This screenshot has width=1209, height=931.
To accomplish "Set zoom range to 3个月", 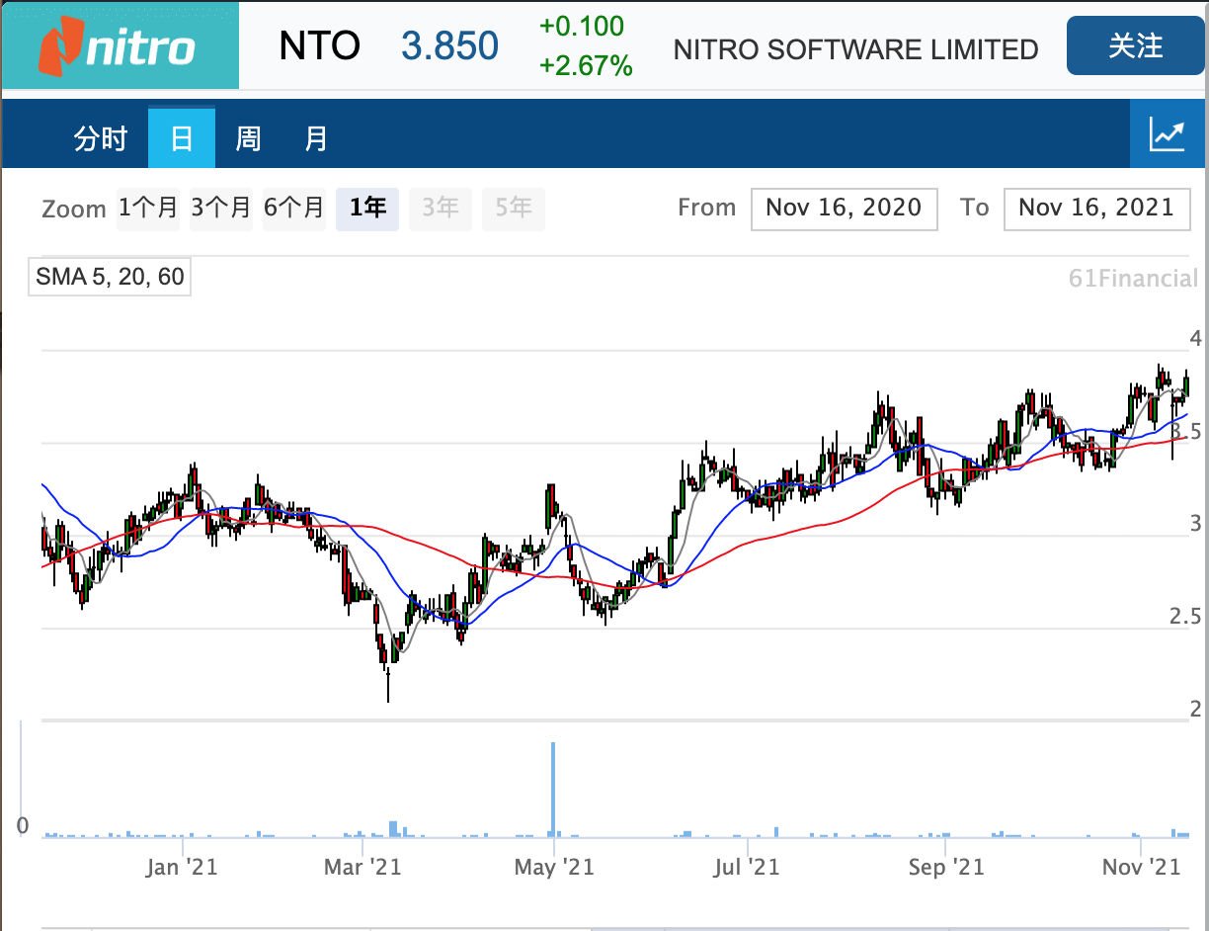I will pyautogui.click(x=221, y=209).
